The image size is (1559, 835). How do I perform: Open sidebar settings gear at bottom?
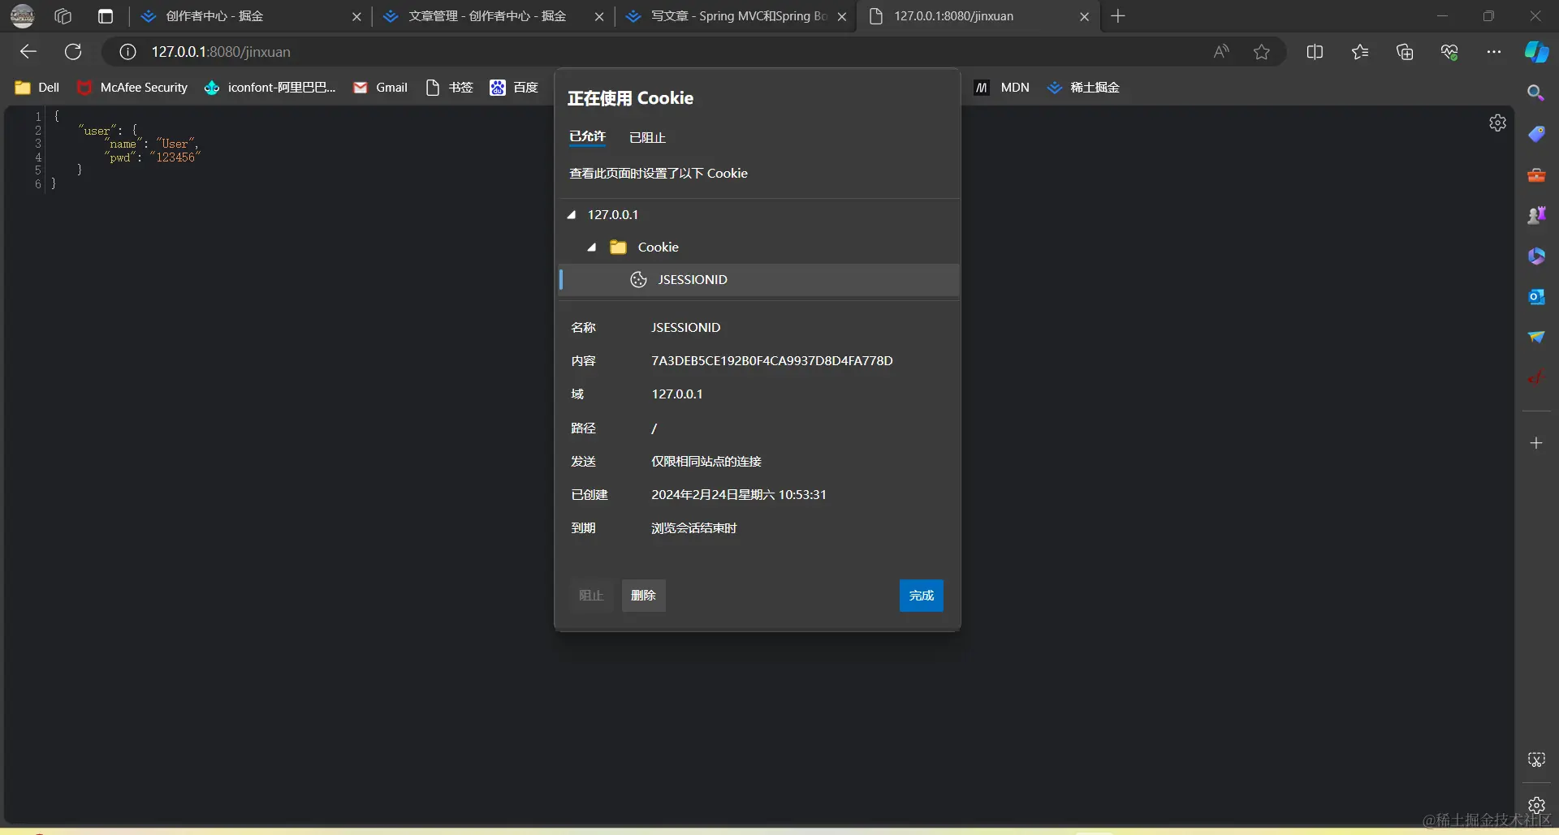pyautogui.click(x=1536, y=805)
